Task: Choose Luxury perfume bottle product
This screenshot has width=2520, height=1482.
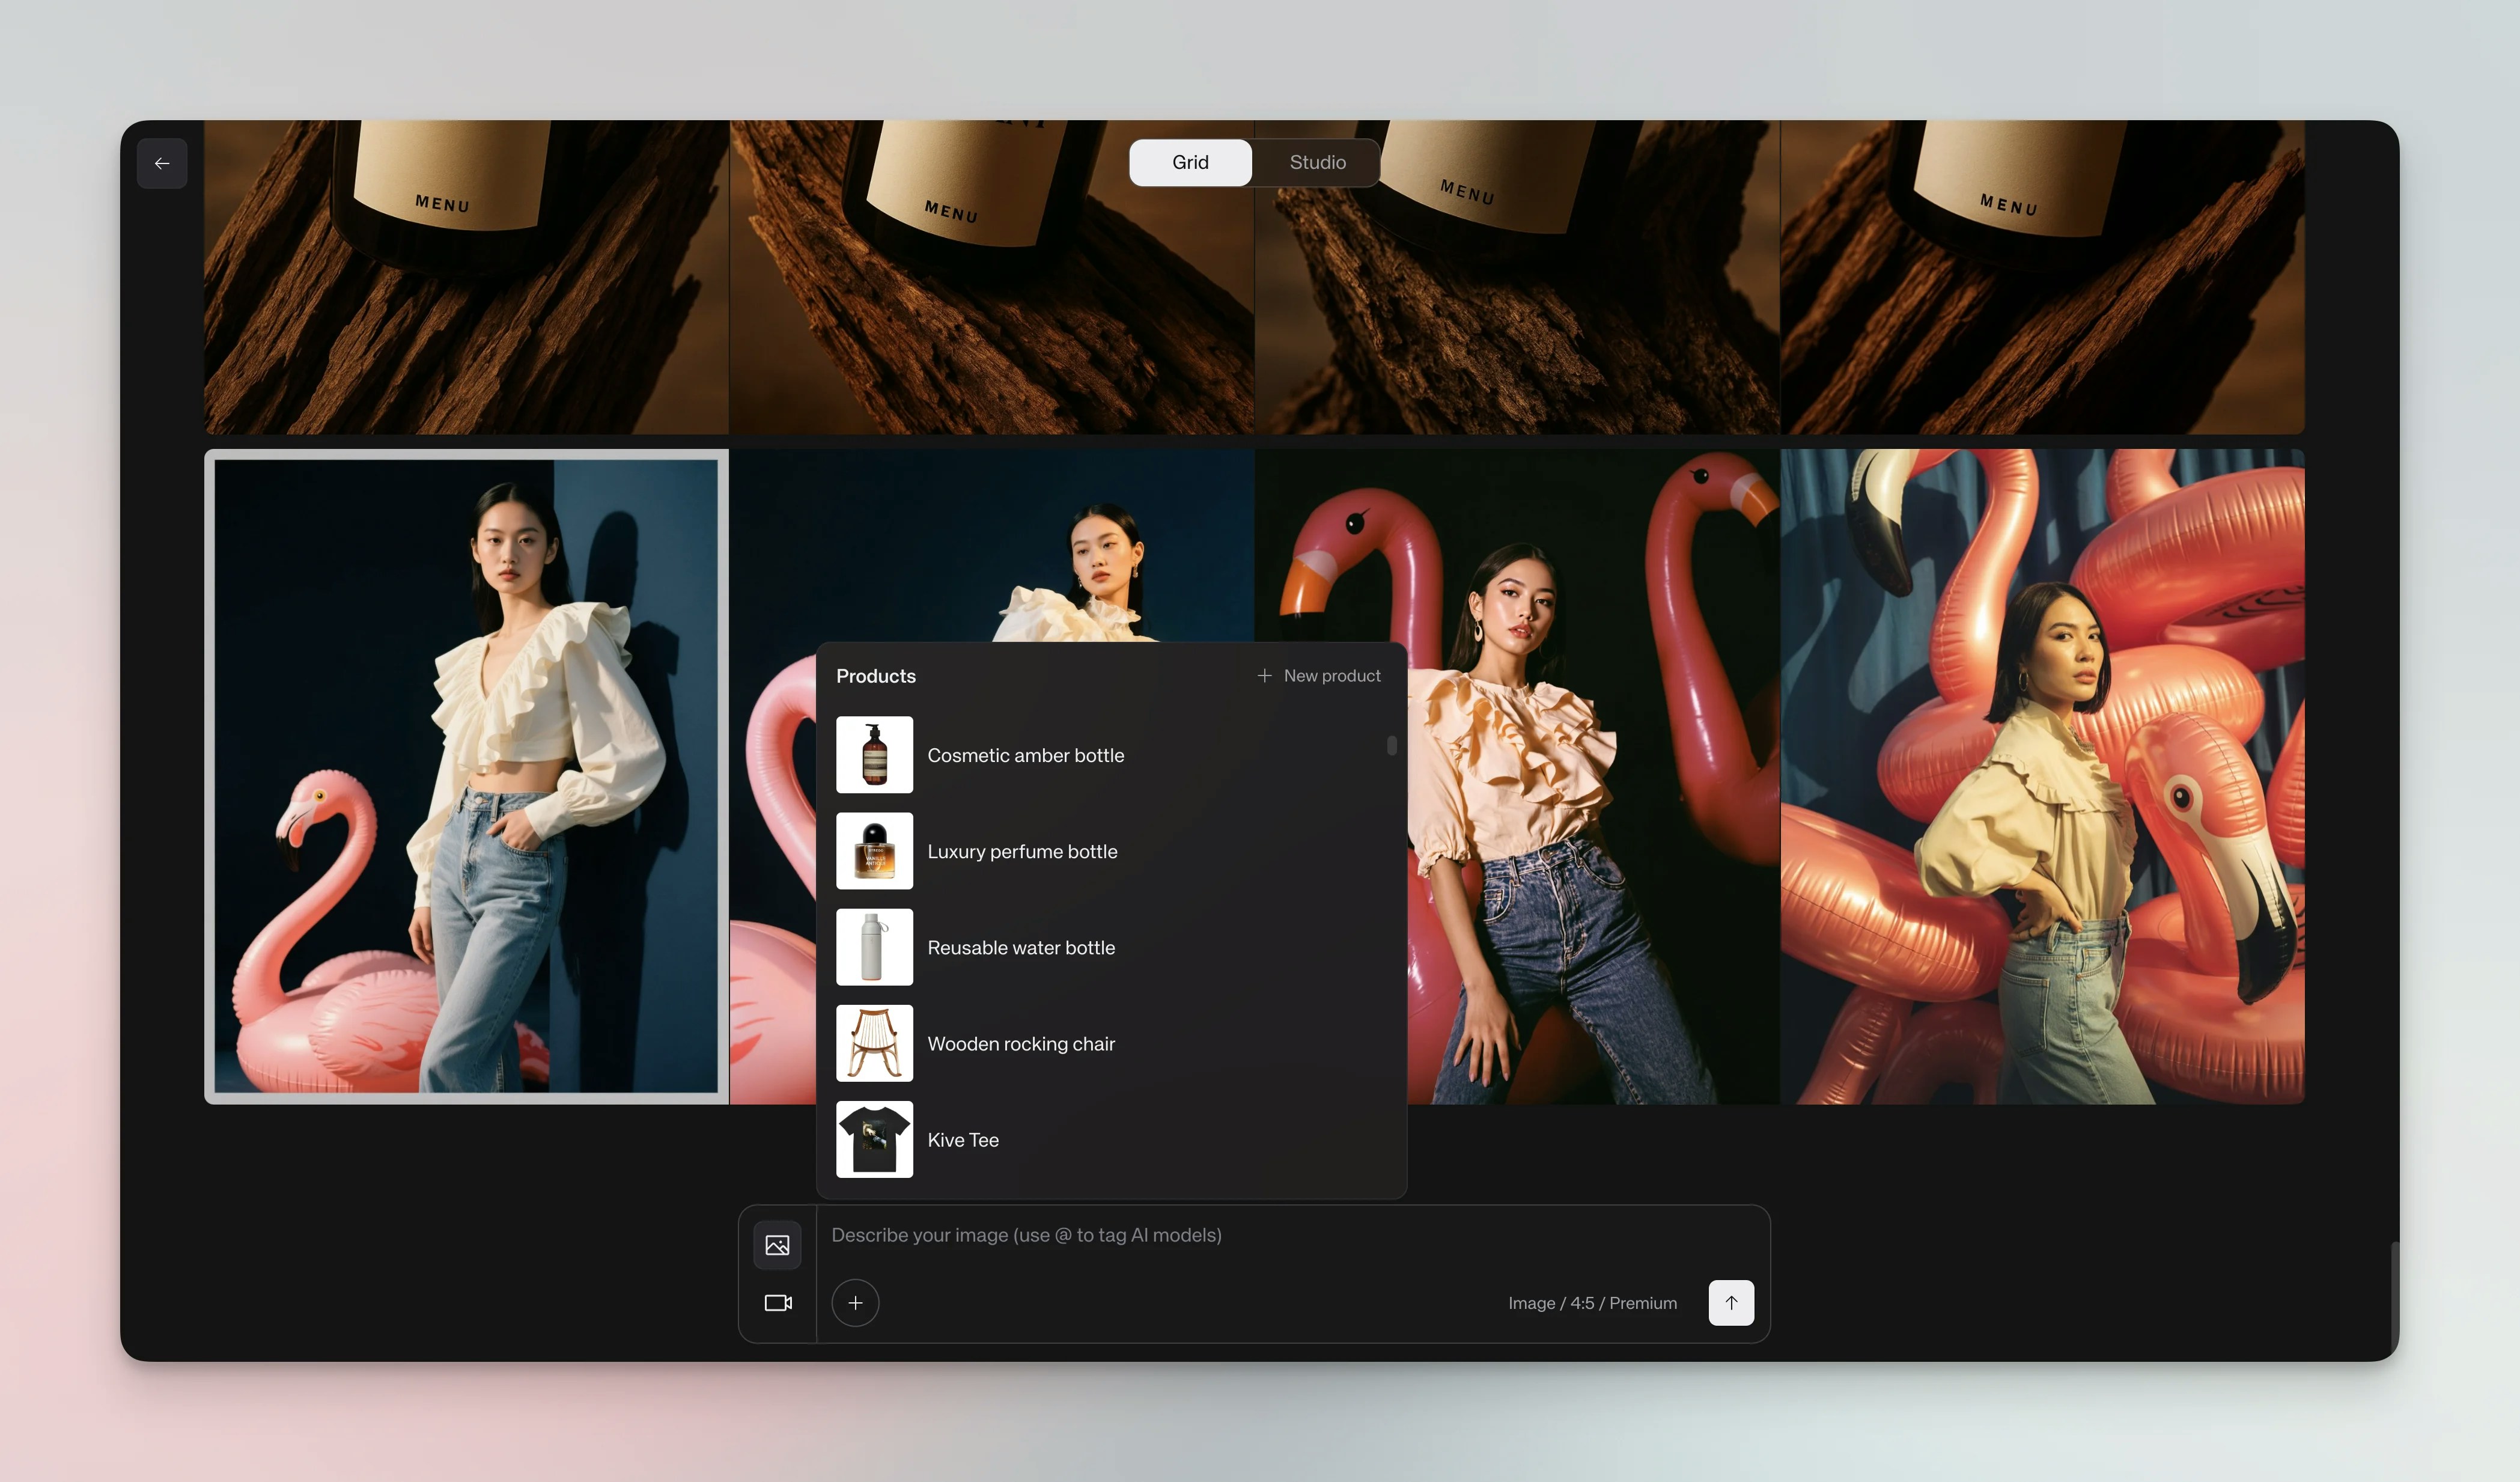Action: click(1022, 851)
